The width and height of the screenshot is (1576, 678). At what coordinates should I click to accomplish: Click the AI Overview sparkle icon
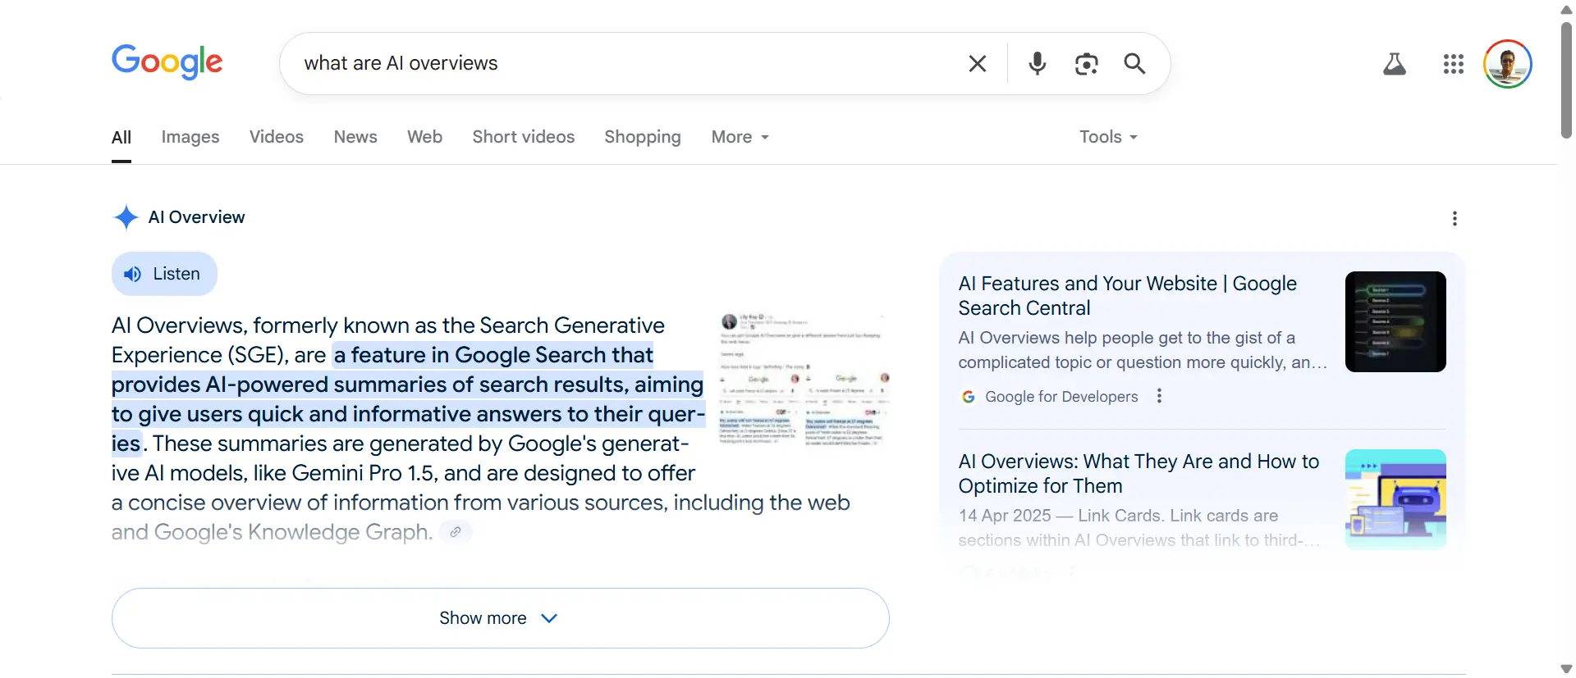[x=126, y=217]
